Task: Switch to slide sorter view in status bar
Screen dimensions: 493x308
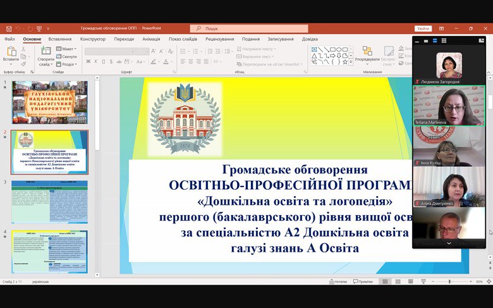Action: (398, 281)
